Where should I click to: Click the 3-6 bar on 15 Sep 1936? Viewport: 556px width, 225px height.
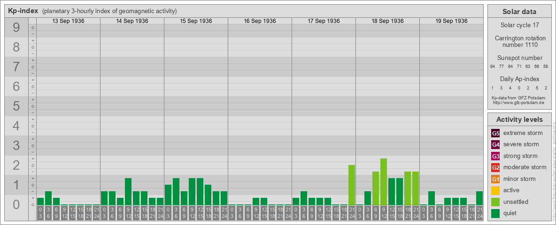coord(176,192)
